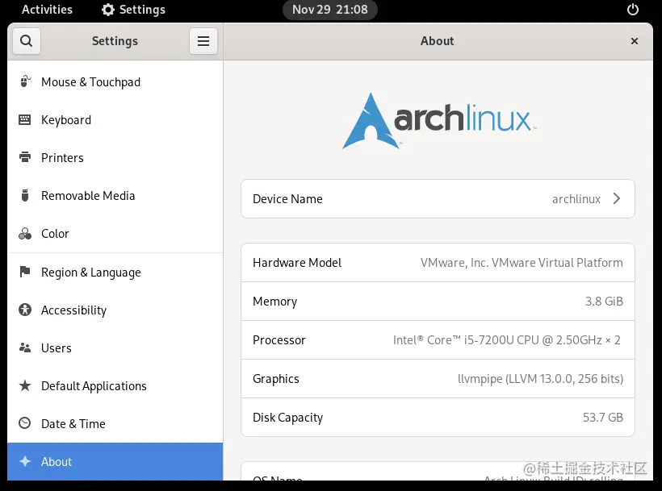Open Date & Time settings
The width and height of the screenshot is (662, 491).
115,424
